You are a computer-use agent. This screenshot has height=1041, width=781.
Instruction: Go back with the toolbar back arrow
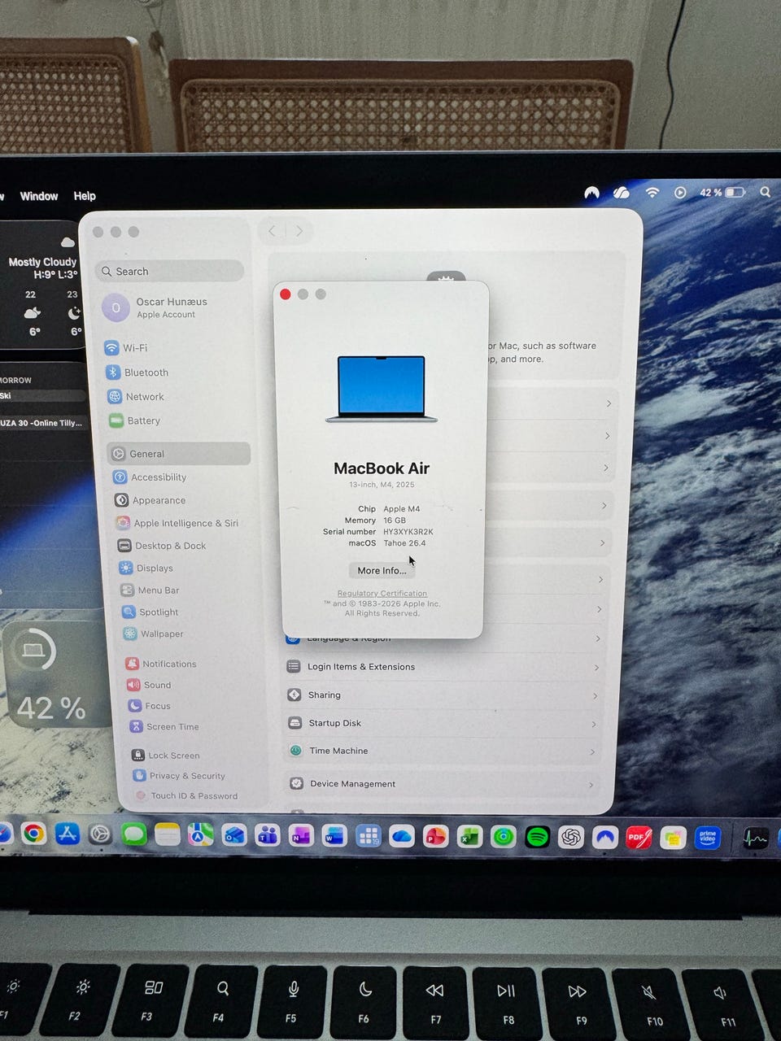(273, 231)
